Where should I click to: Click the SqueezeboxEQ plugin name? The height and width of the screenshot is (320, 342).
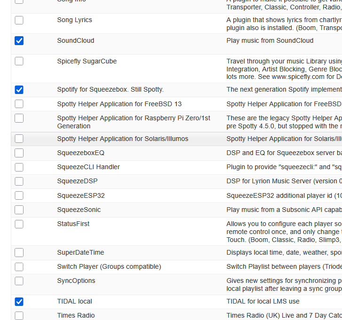tap(81, 153)
